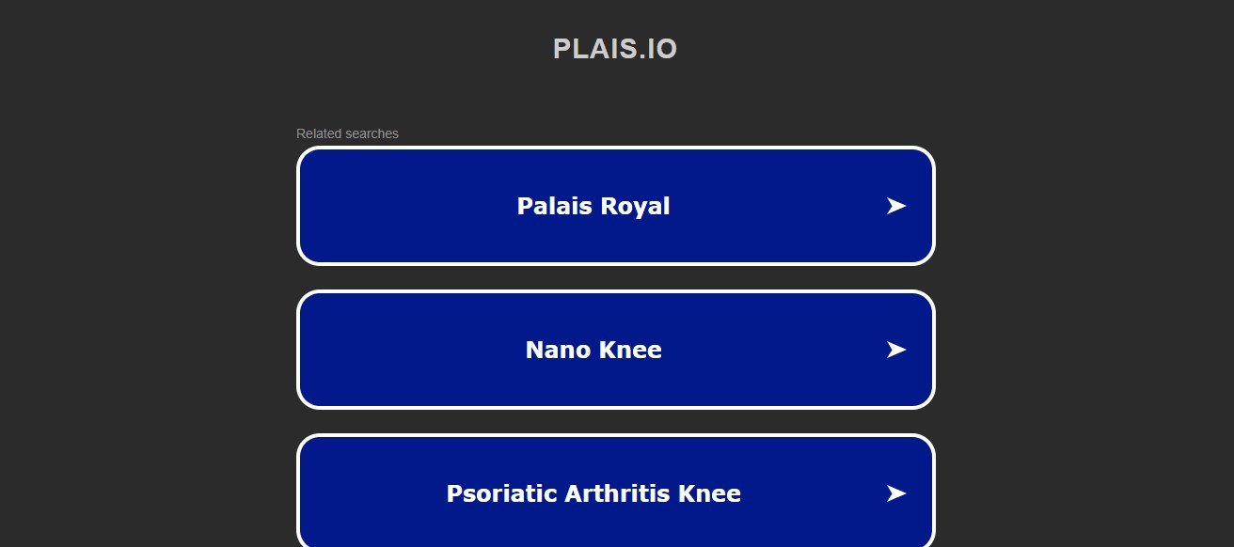1234x547 pixels.
Task: Click the arrow icon beside Nano Knee
Action: point(895,350)
